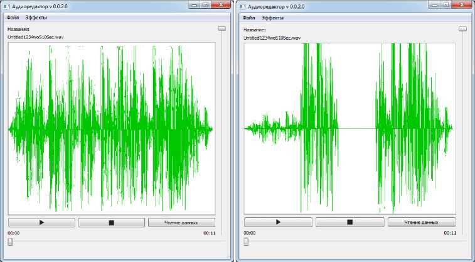Open the 'Файл' menu in right window
This screenshot has width=475, height=262.
(x=249, y=18)
